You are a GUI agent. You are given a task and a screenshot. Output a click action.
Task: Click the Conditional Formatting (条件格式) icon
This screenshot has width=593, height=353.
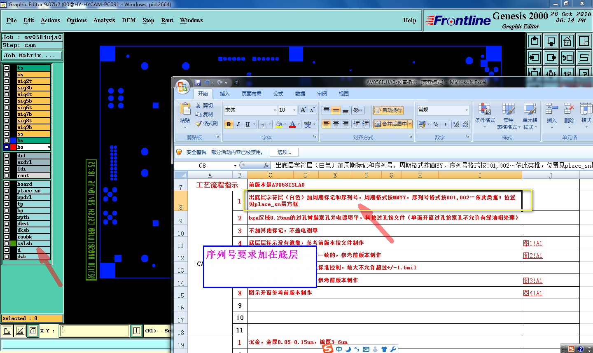(x=485, y=109)
